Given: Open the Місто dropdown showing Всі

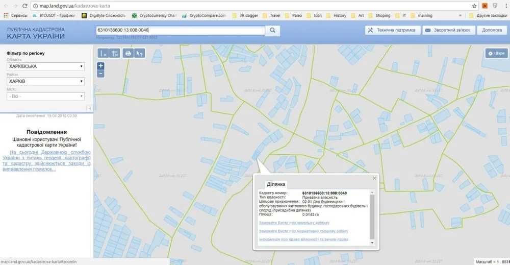Looking at the screenshot, I should coord(45,97).
